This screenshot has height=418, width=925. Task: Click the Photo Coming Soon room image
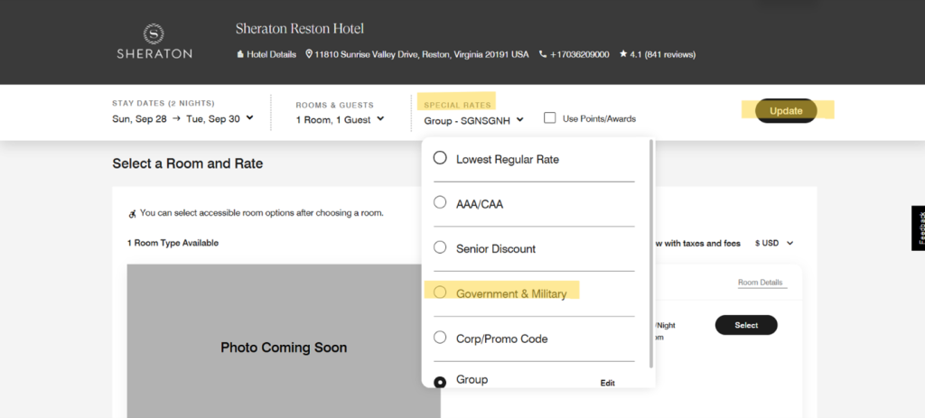284,341
